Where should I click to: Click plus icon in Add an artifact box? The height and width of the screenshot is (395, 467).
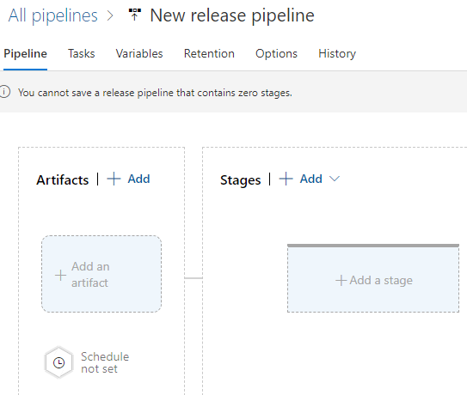60,275
